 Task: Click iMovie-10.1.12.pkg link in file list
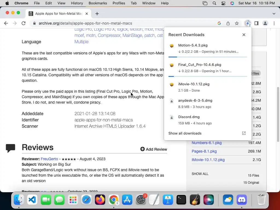[208, 160]
